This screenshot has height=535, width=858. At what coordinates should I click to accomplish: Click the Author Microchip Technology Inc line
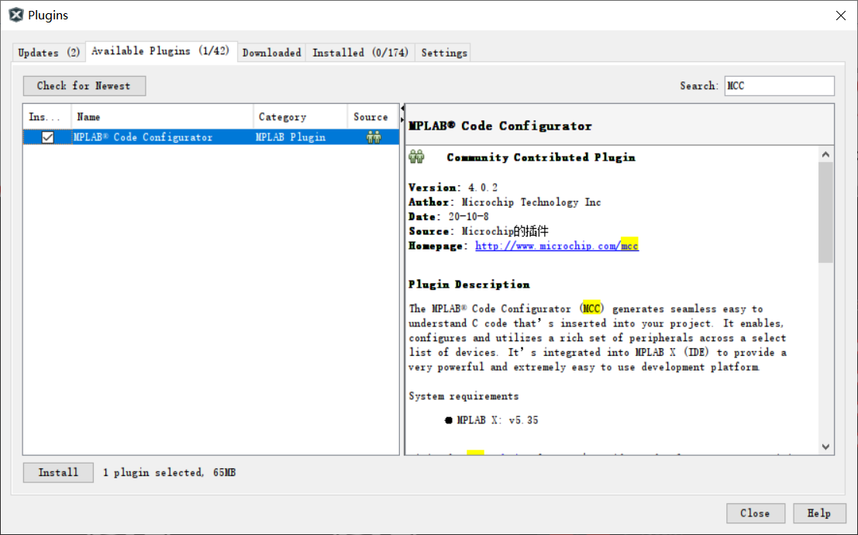point(505,202)
